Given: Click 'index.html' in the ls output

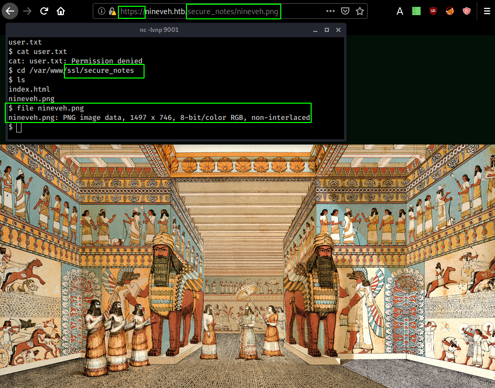Looking at the screenshot, I should [29, 89].
